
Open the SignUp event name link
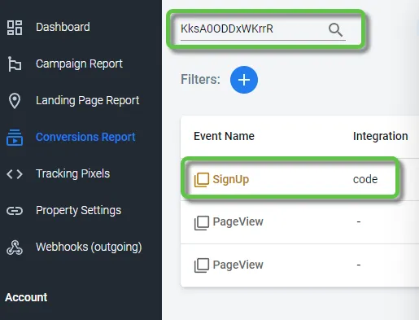click(x=230, y=179)
